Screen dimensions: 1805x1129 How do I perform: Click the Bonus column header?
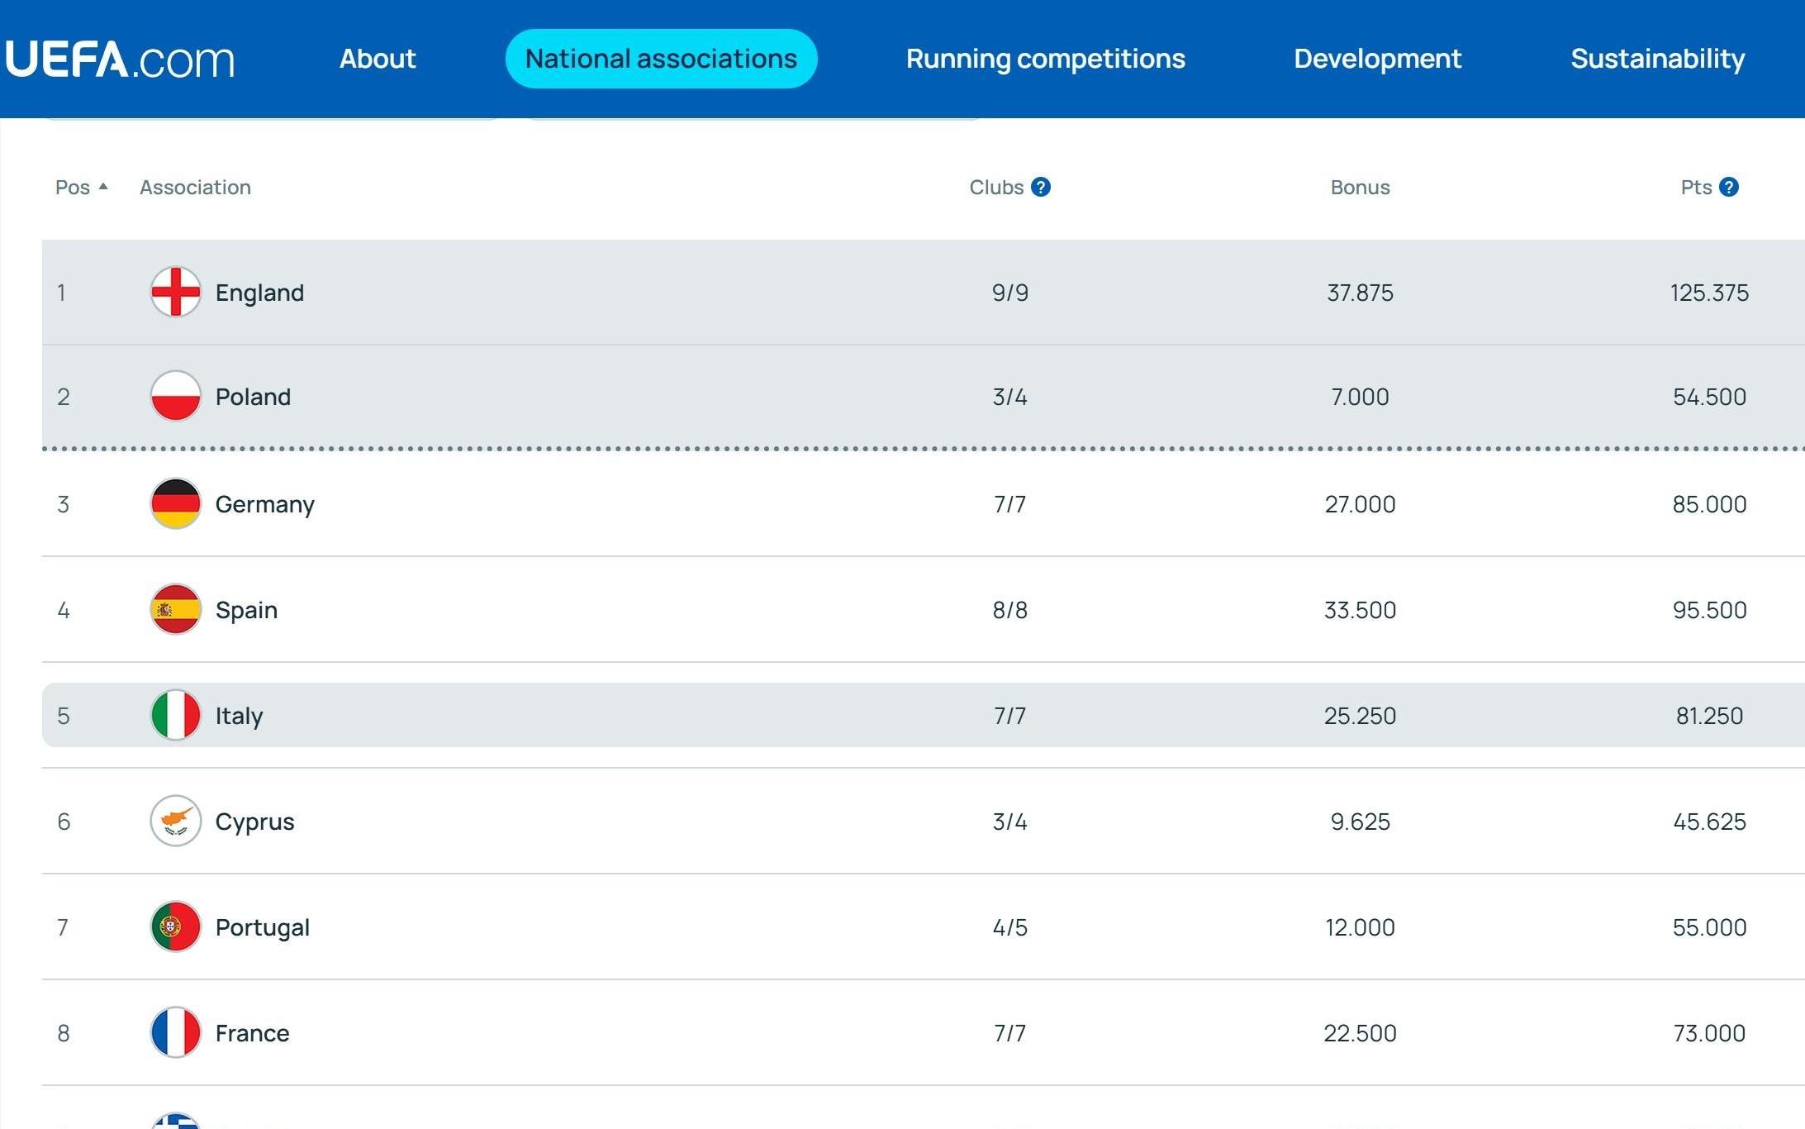[1360, 188]
